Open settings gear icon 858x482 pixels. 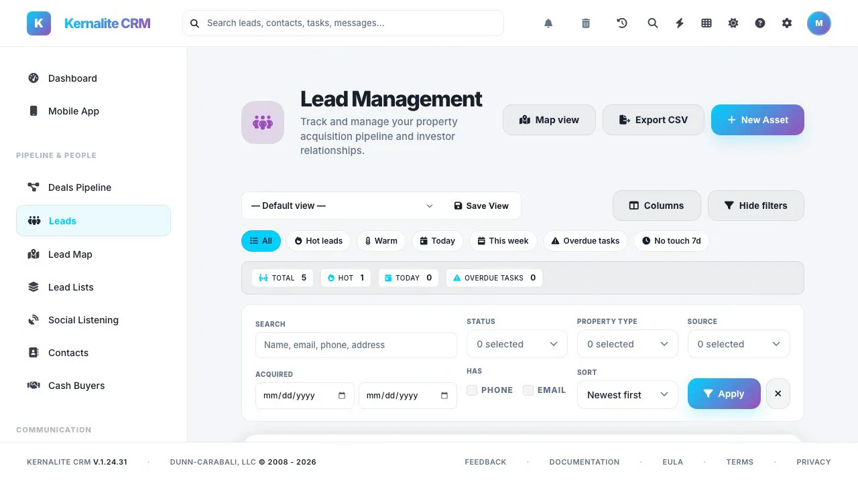[787, 23]
